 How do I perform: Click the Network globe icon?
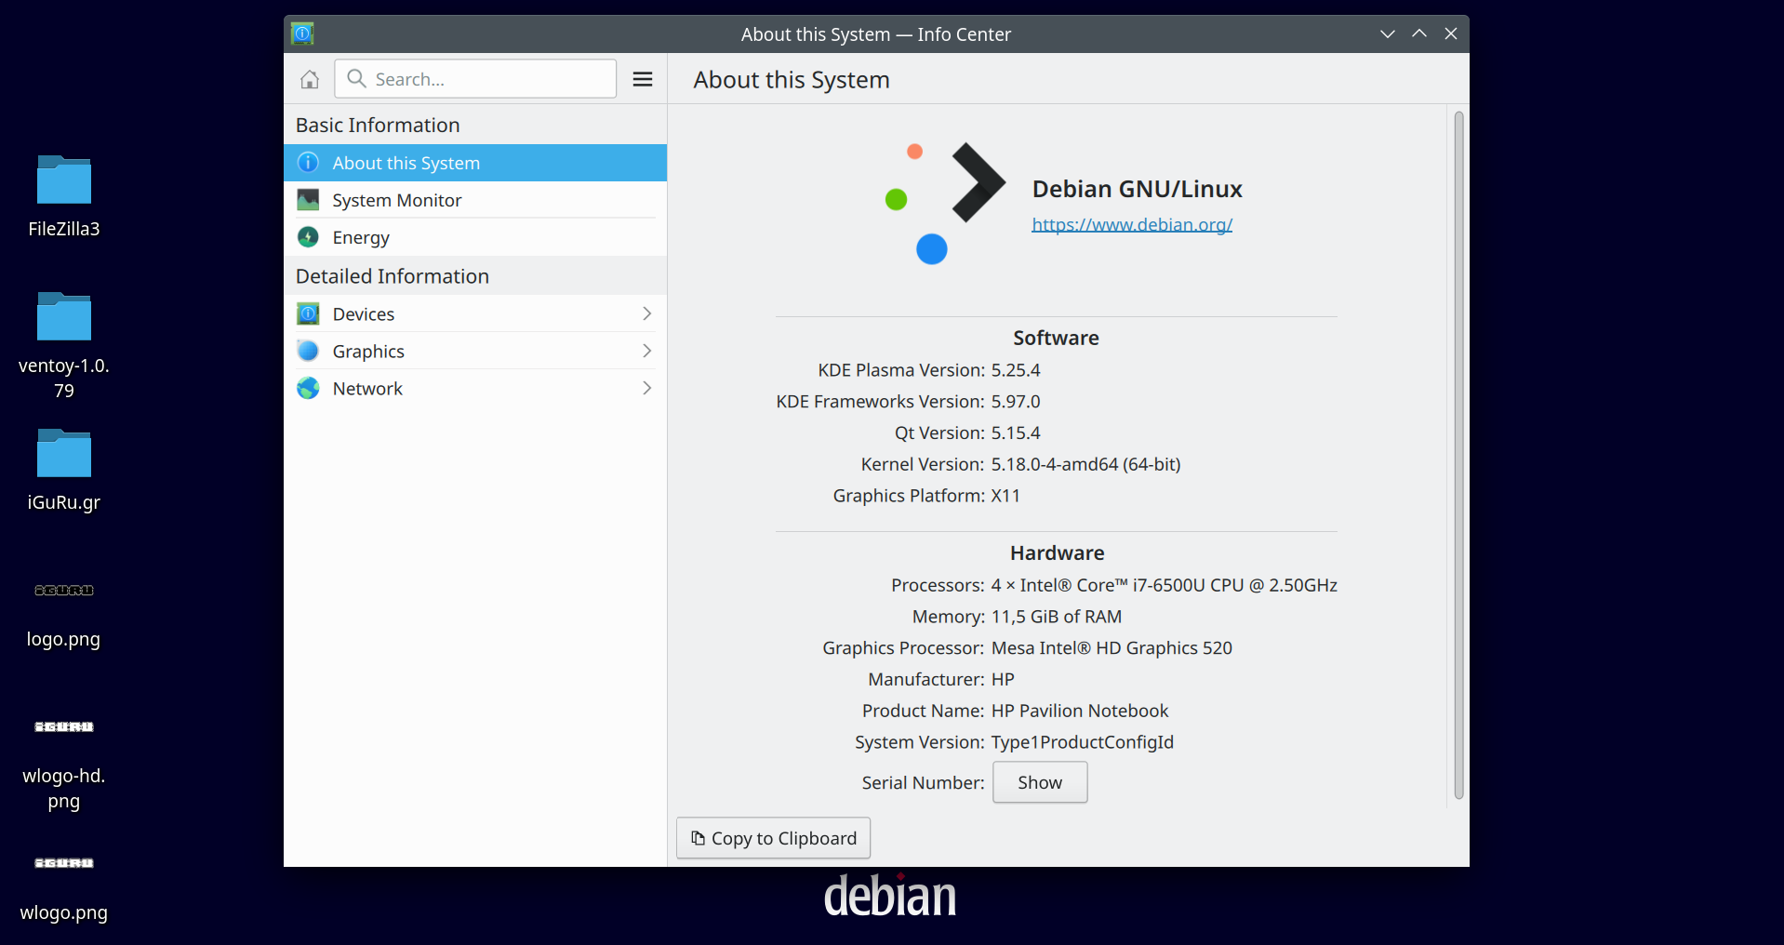click(308, 388)
